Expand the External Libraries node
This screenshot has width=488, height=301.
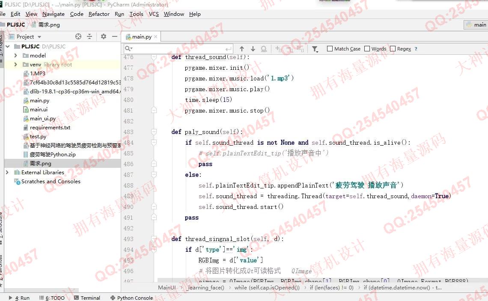(7, 172)
